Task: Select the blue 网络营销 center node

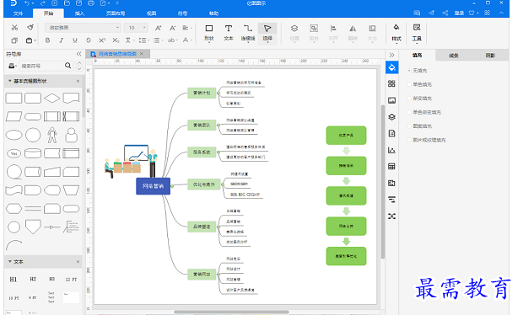Action: 153,186
